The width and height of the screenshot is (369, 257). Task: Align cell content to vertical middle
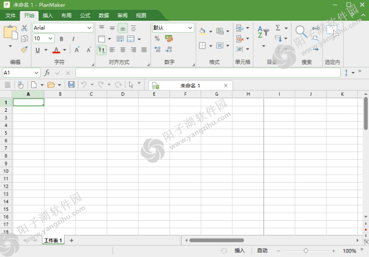click(112, 28)
